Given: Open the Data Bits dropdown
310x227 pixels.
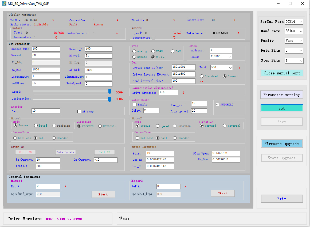Looking at the screenshot, I should pos(294,51).
